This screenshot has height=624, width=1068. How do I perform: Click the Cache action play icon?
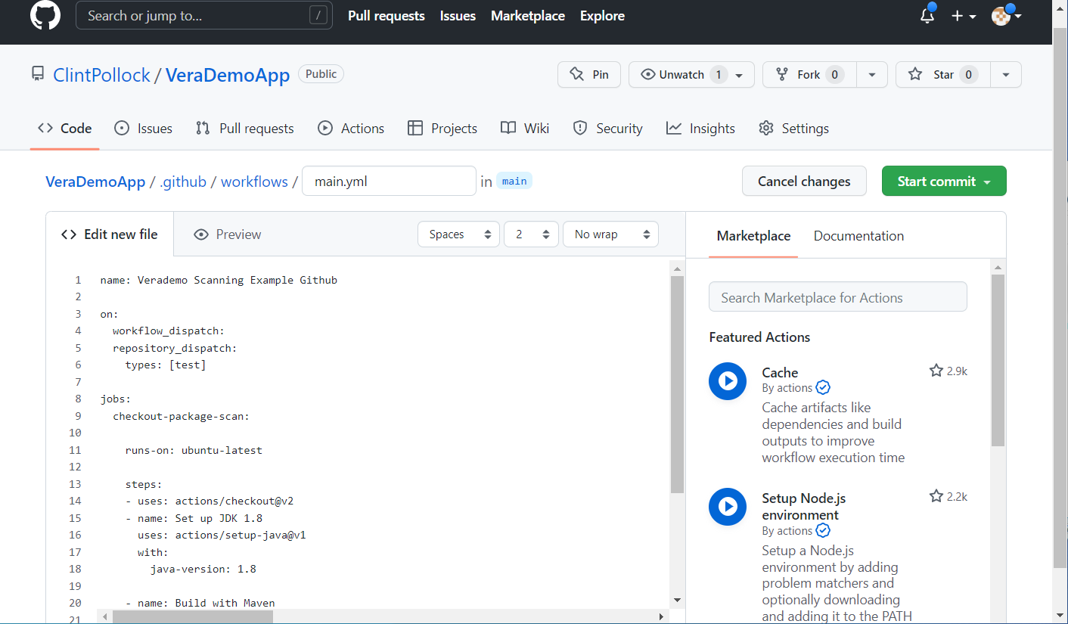(728, 381)
